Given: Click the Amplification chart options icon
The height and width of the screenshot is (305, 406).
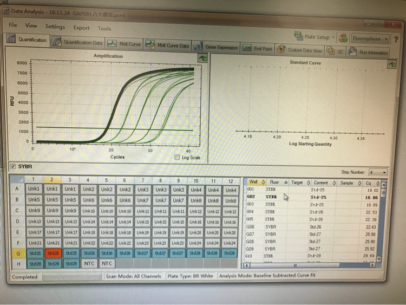Looking at the screenshot, I should pyautogui.click(x=202, y=58).
